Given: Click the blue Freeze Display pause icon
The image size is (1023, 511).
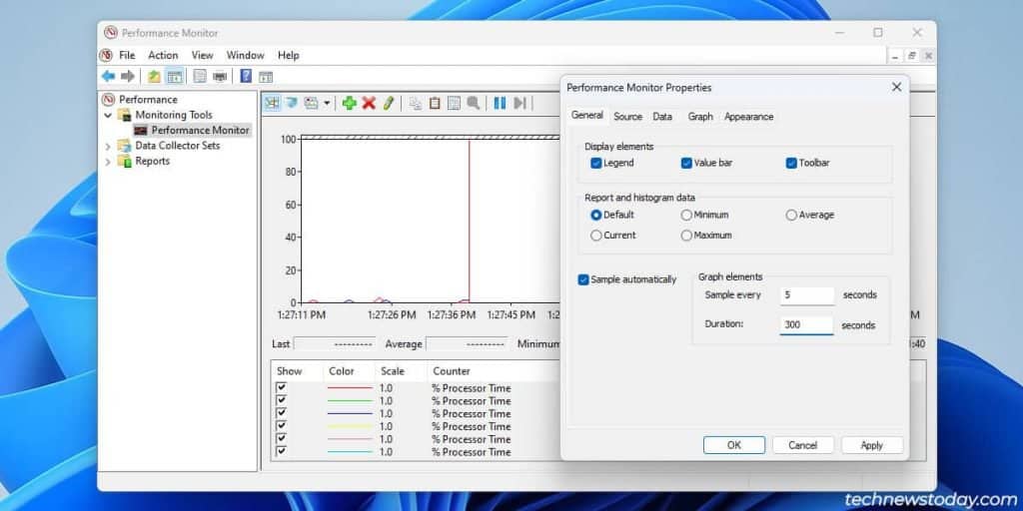Looking at the screenshot, I should pyautogui.click(x=500, y=103).
